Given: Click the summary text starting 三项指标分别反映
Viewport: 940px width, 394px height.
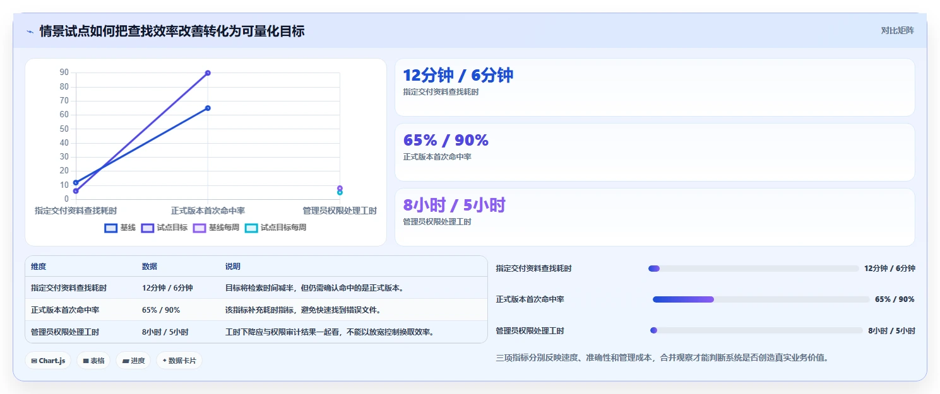Looking at the screenshot, I should [x=662, y=357].
